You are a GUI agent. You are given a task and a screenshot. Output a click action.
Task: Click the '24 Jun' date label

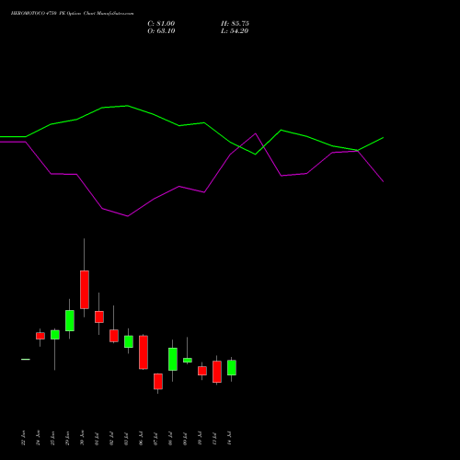click(38, 438)
